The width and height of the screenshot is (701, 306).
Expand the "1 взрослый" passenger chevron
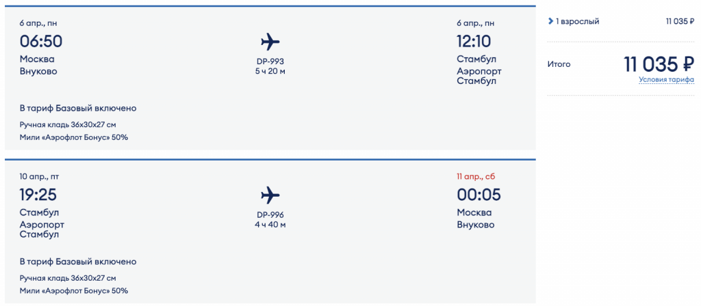pos(551,22)
